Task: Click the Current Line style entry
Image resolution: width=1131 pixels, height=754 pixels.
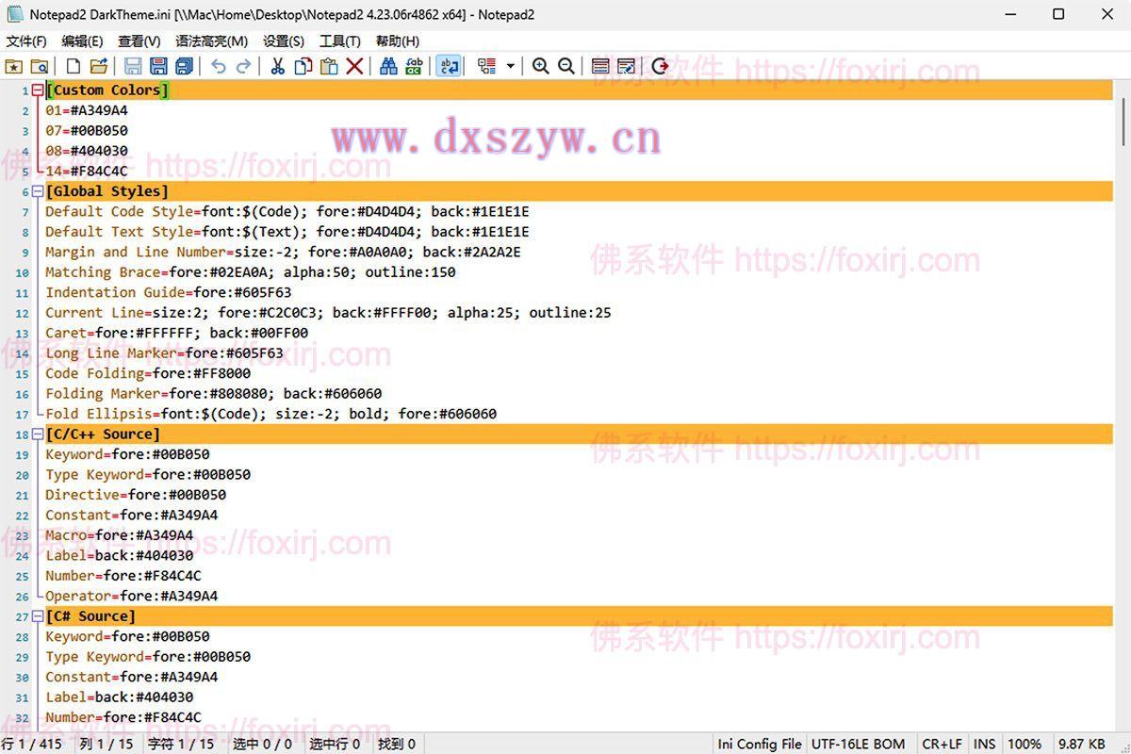Action: [x=328, y=313]
